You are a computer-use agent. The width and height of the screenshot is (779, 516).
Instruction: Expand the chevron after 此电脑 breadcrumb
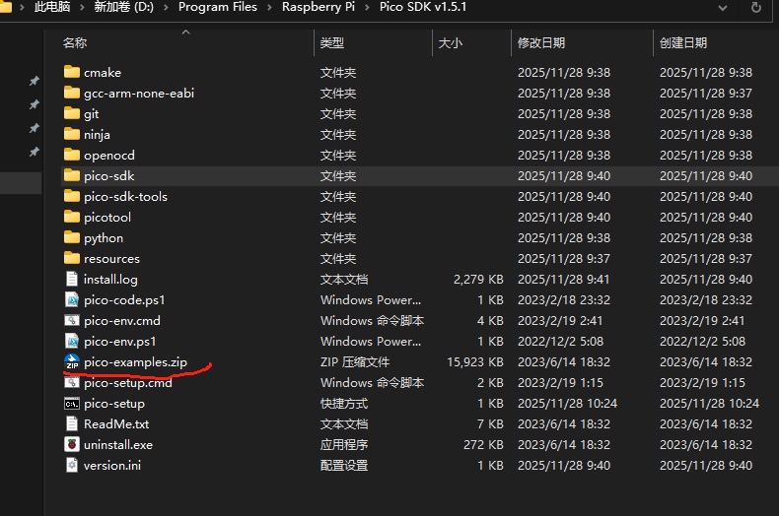[x=83, y=8]
